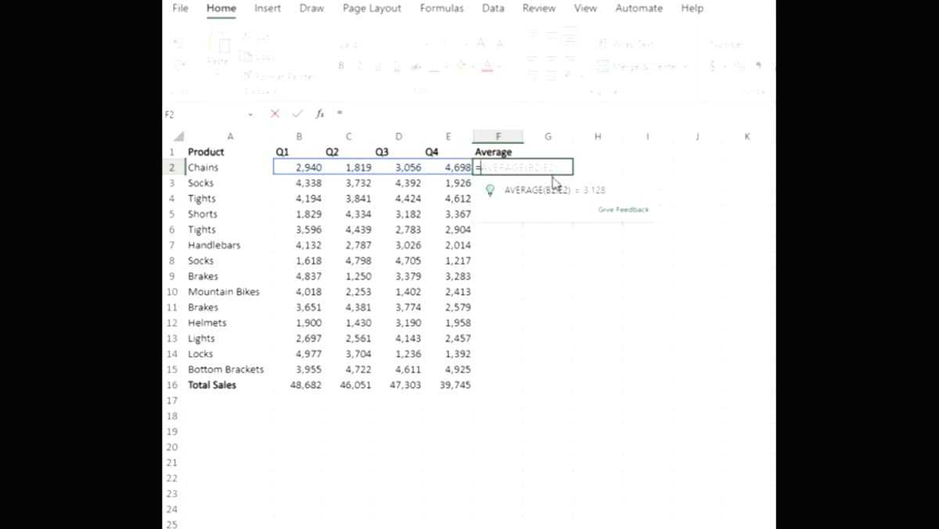Open the number format combo box
The width and height of the screenshot is (939, 529).
click(x=736, y=44)
